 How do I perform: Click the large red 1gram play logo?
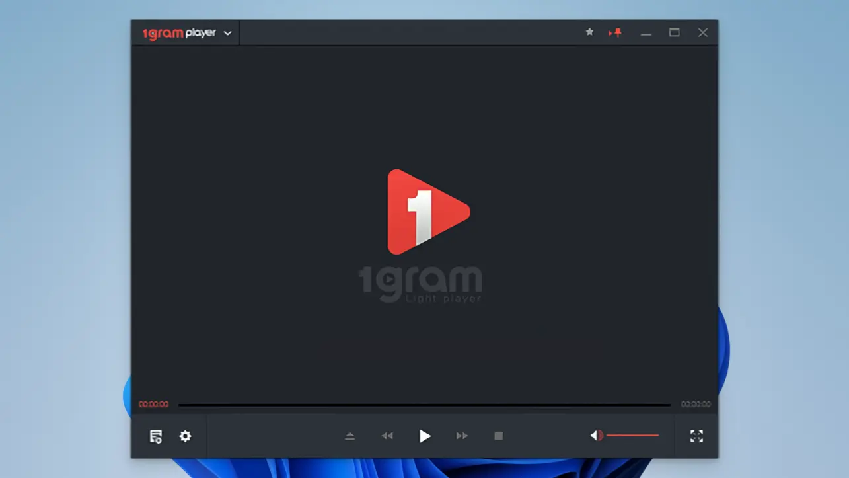coord(427,212)
